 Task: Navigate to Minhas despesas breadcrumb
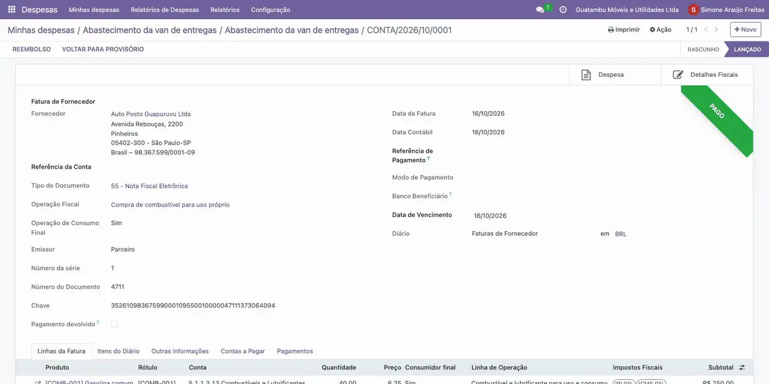[41, 30]
